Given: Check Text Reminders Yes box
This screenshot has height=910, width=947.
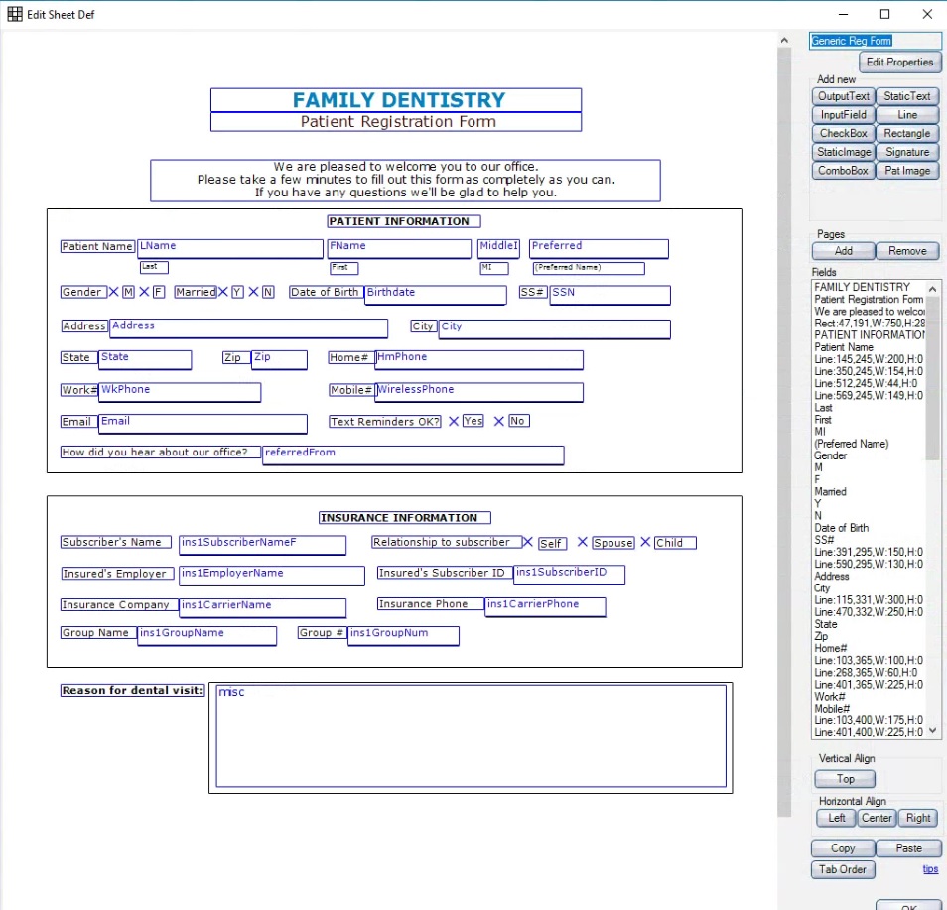Looking at the screenshot, I should [x=454, y=422].
